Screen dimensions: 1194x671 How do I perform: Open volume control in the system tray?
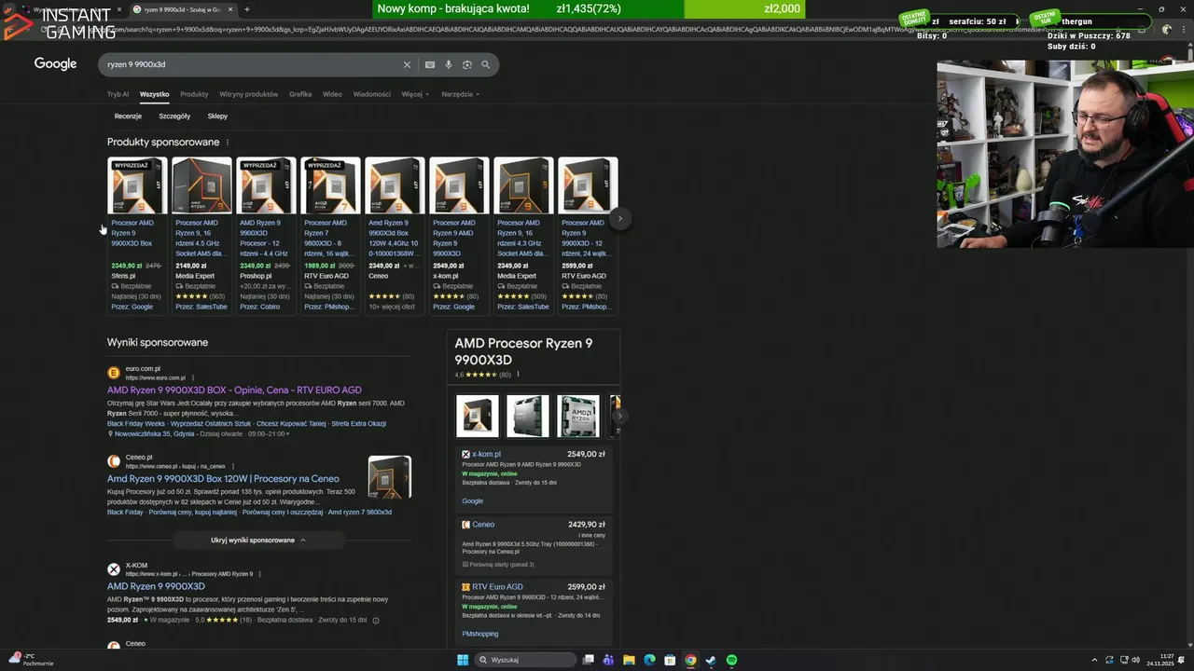[x=1135, y=660]
